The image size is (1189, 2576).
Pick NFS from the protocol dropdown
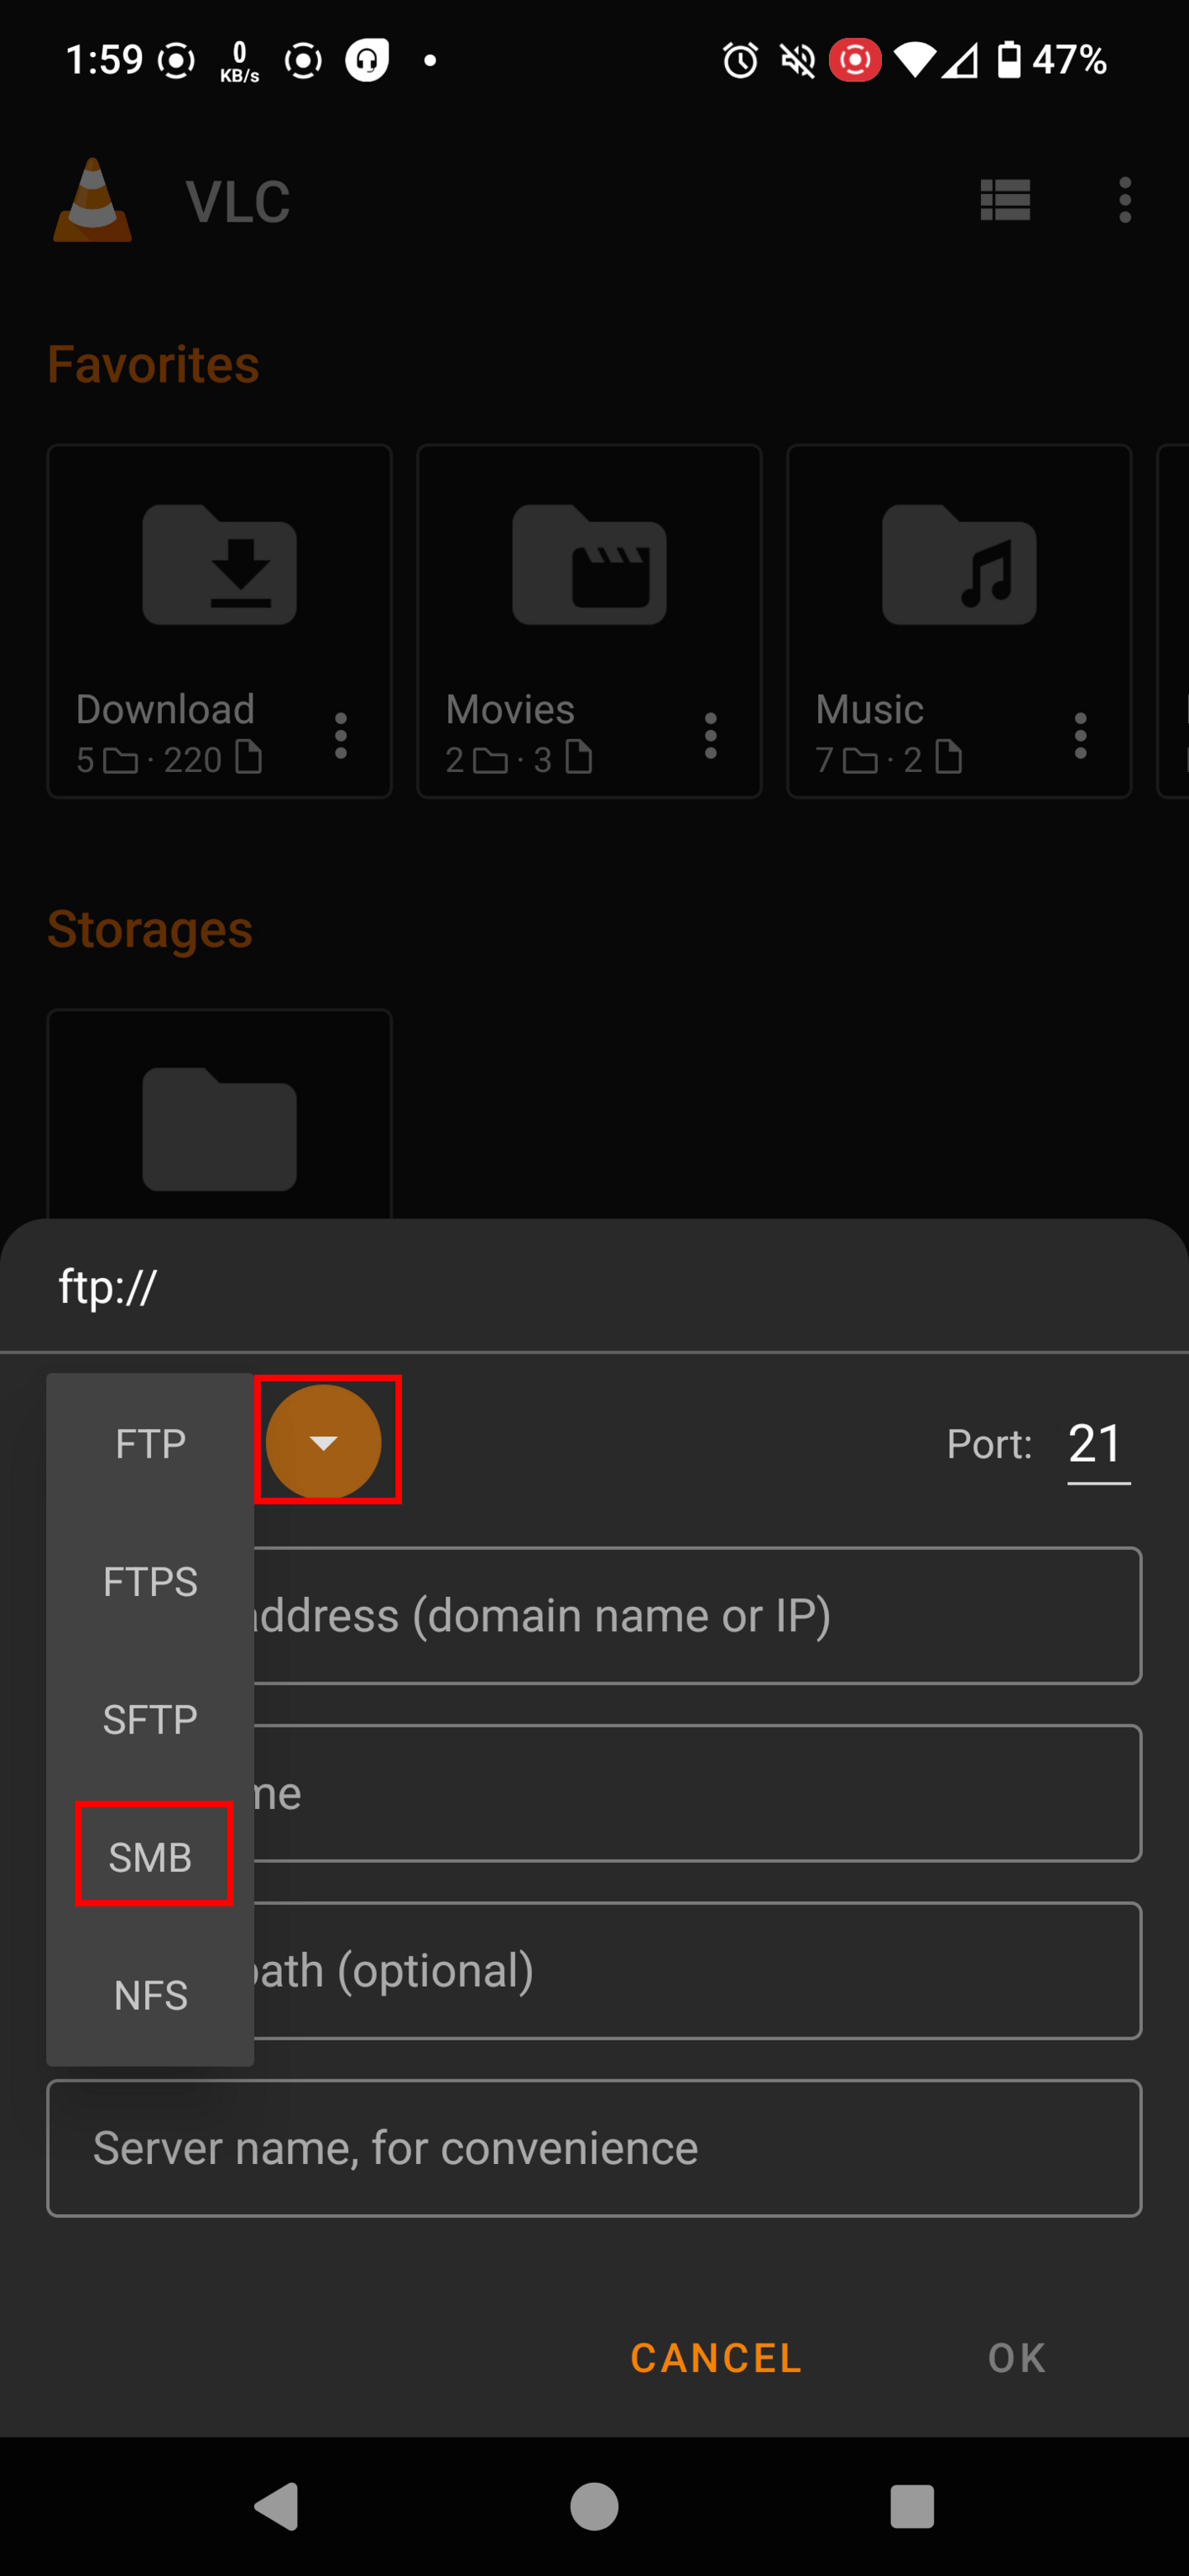click(x=151, y=1995)
